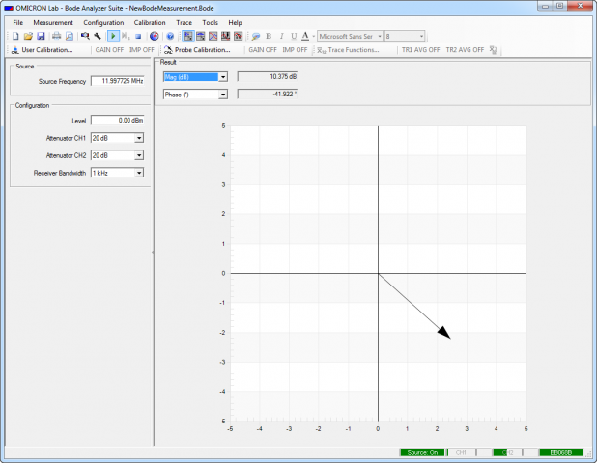Toggle probe calibration GAIN OFF
Viewport: 597px width, 463px height.
pos(263,50)
